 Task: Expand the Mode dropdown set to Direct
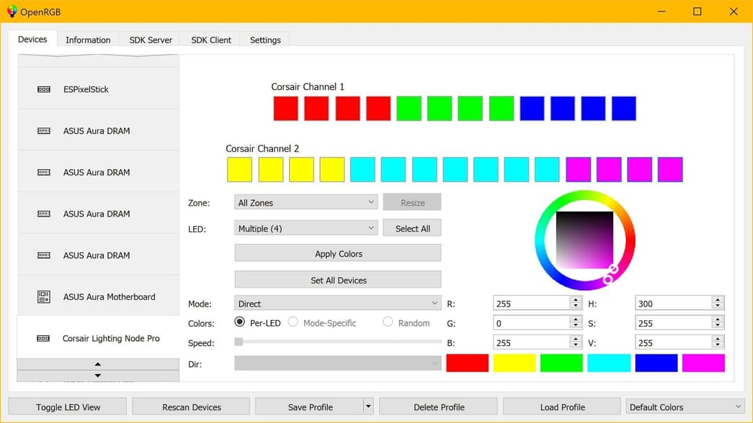(x=337, y=302)
